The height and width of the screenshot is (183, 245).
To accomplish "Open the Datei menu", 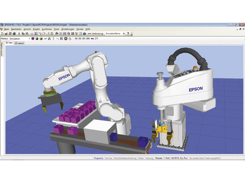I will [x=7, y=29].
